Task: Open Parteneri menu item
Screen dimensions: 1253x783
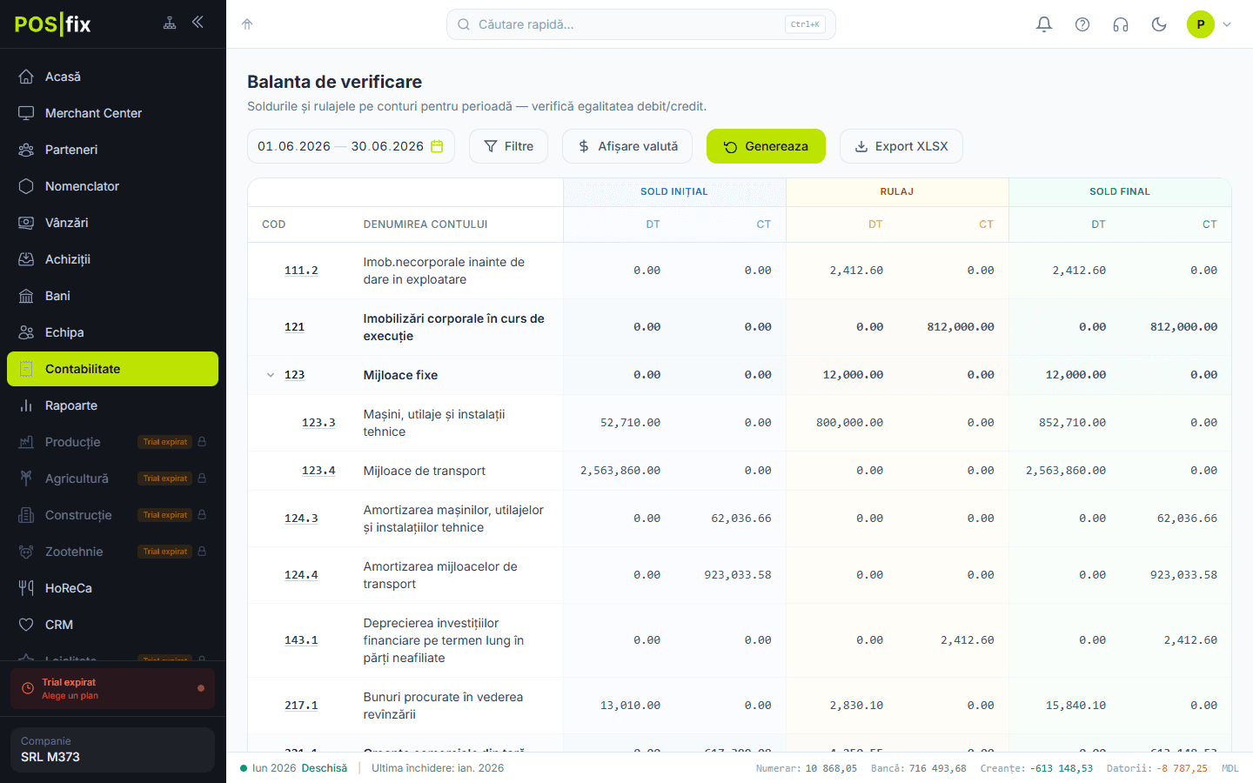Action: (x=112, y=150)
